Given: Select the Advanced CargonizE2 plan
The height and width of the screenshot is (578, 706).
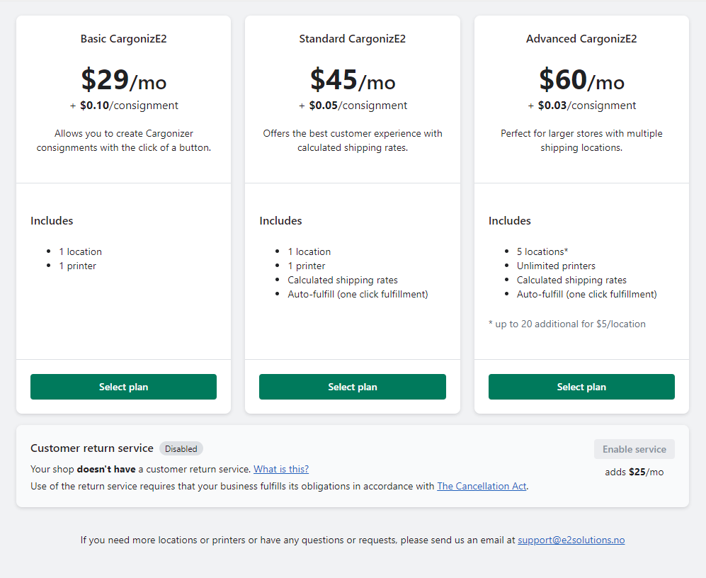Looking at the screenshot, I should point(581,387).
